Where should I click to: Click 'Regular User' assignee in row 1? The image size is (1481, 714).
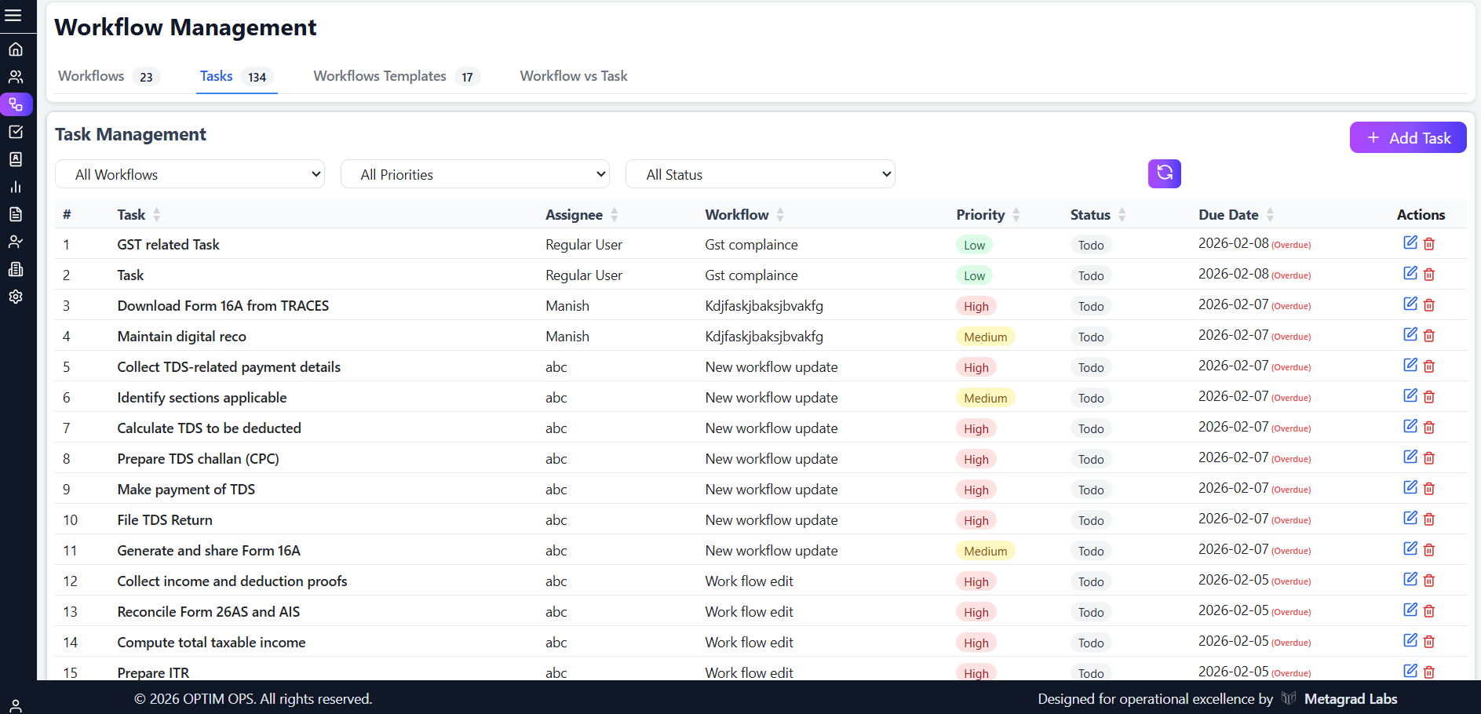point(583,245)
